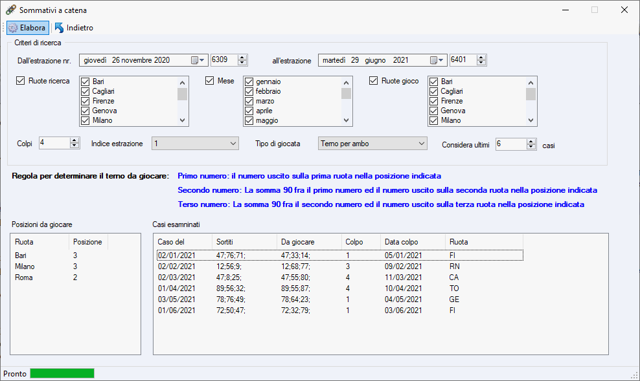
Task: Select the Roma row in Posizioni da giocare
Action: point(60,278)
